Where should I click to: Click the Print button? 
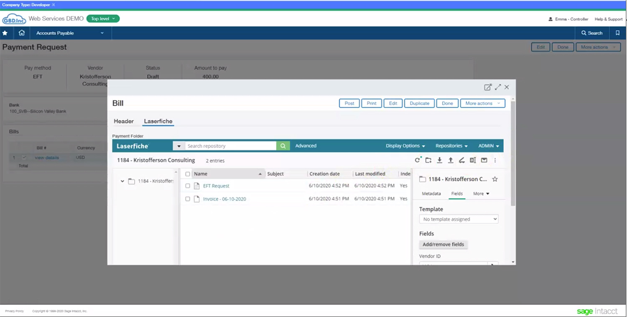(x=372, y=103)
